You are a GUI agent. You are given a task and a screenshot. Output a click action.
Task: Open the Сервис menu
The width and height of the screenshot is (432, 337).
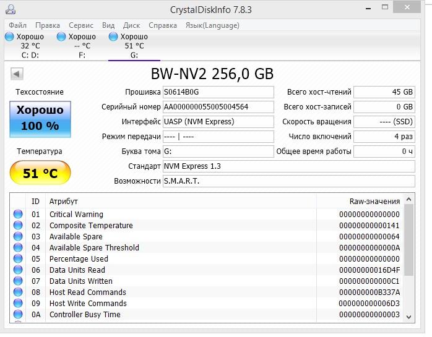(x=81, y=25)
